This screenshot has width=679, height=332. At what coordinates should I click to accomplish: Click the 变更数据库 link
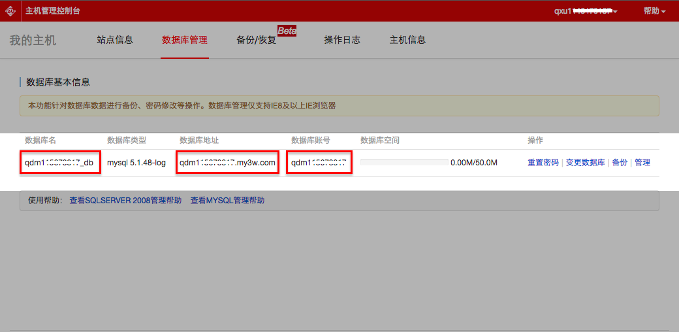585,162
